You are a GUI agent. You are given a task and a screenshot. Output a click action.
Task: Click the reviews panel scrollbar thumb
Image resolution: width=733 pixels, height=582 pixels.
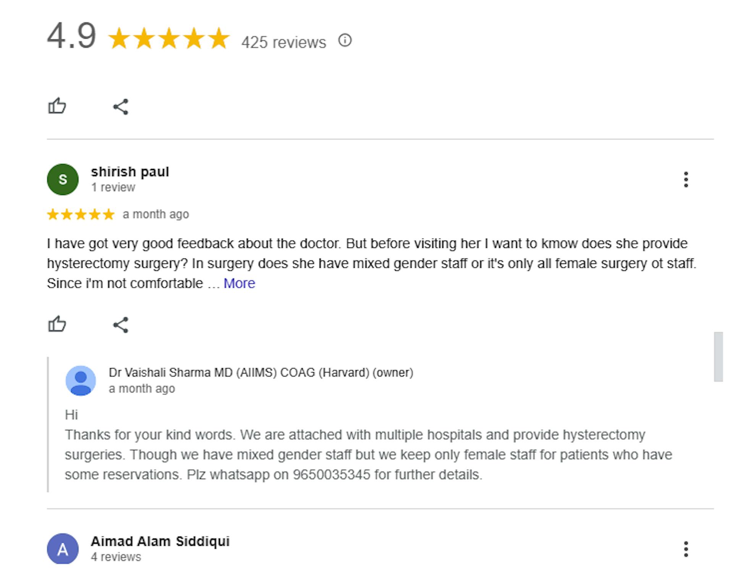pos(718,357)
